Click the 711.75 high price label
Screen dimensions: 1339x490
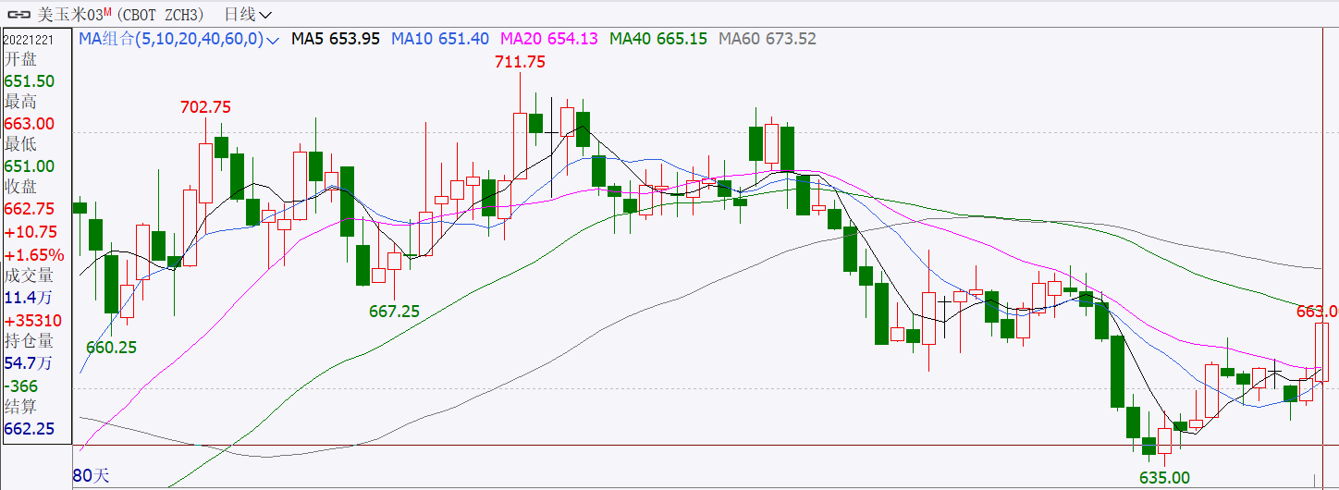pos(520,62)
